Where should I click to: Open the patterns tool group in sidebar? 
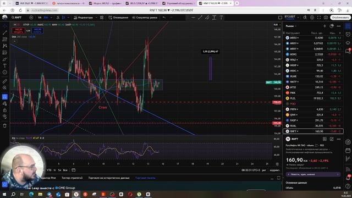pyautogui.click(x=5, y=46)
